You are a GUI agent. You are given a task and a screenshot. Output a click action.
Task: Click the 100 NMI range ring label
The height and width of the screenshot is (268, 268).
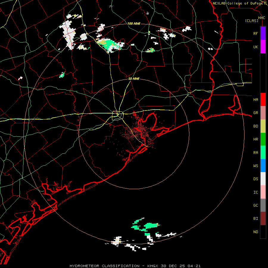point(134,24)
